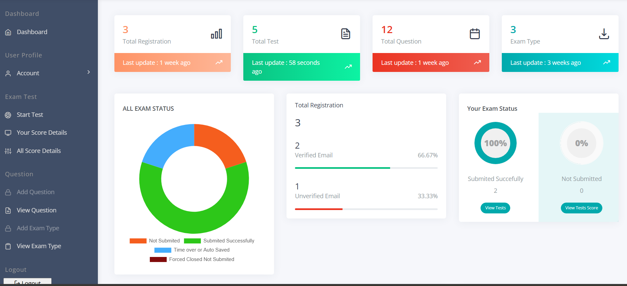Toggle Time over or Auto Saved legend entry
627x286 pixels.
[192, 250]
